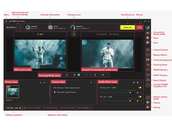
Task: Click the My Channel label
Action: point(11,27)
